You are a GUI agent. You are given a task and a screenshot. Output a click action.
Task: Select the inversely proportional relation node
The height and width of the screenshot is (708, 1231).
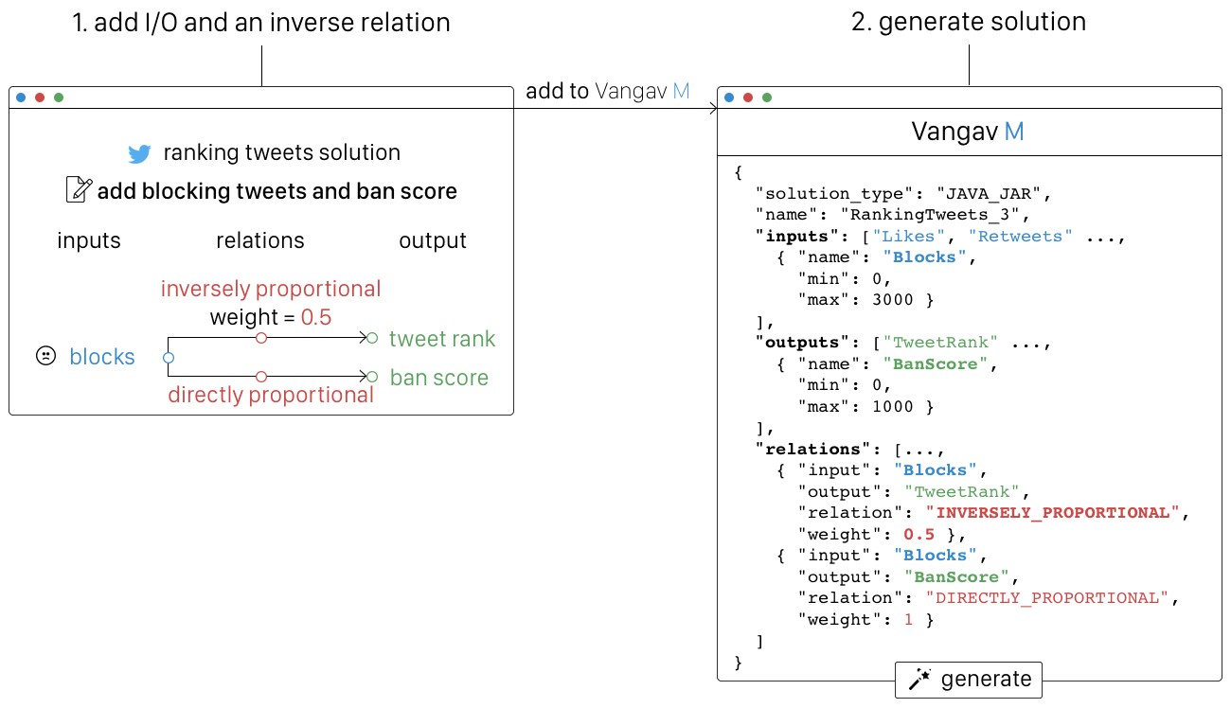click(x=261, y=338)
